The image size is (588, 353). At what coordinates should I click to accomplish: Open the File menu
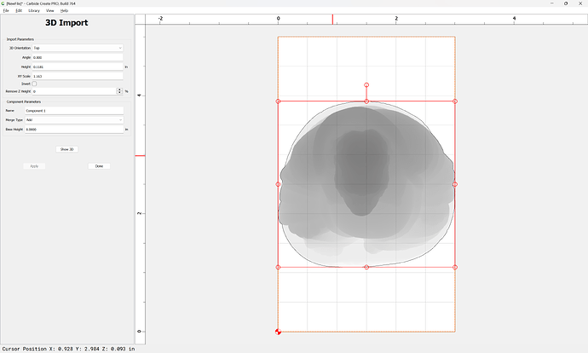[x=6, y=10]
